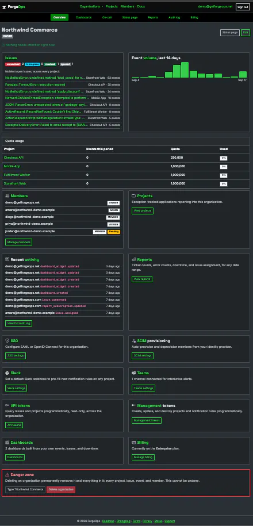This screenshot has width=253, height=526.
Task: Click the Projects section folder icon
Action: pos(133,195)
